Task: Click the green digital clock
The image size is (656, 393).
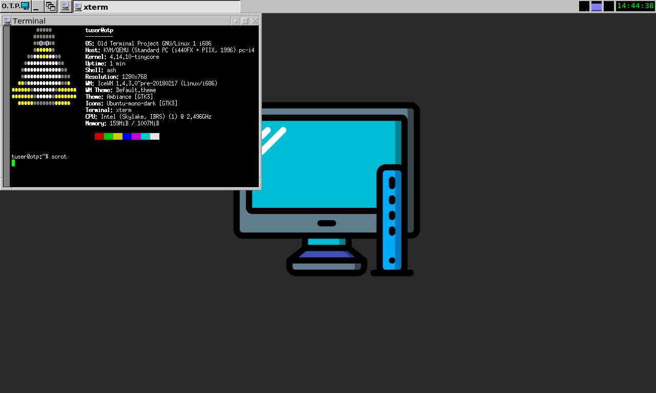Action: pyautogui.click(x=635, y=6)
